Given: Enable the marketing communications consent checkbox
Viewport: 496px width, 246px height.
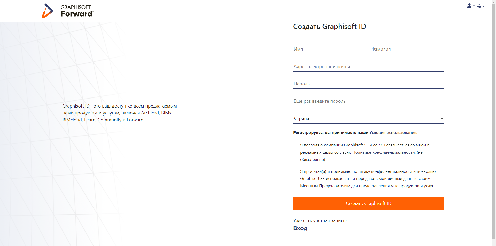Looking at the screenshot, I should pos(296,145).
